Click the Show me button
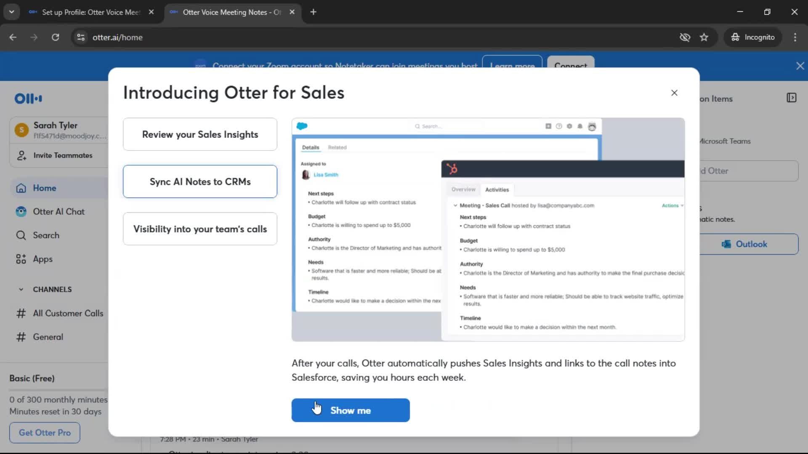Viewport: 808px width, 454px height. click(x=351, y=410)
